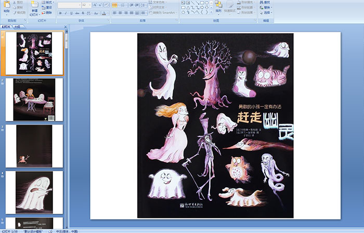This screenshot has width=364, height=233.
Task: Decrease font size with the shrink-font icon
Action: click(x=100, y=5)
